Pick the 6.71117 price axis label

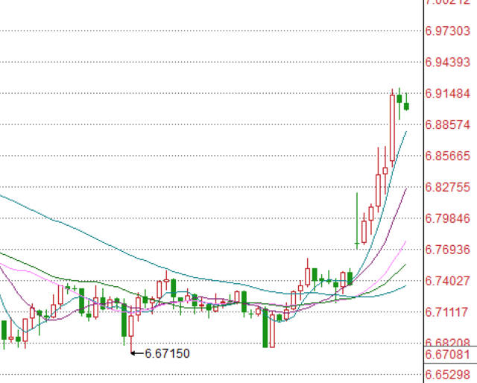pyautogui.click(x=447, y=311)
